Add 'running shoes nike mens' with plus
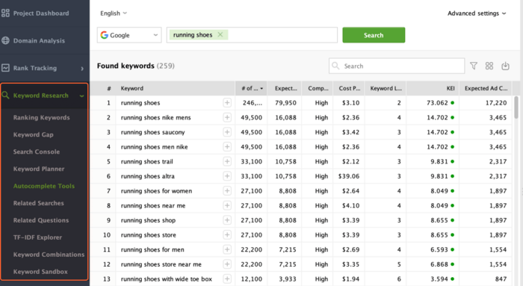Screen dimensions: 523x286 pyautogui.click(x=227, y=117)
